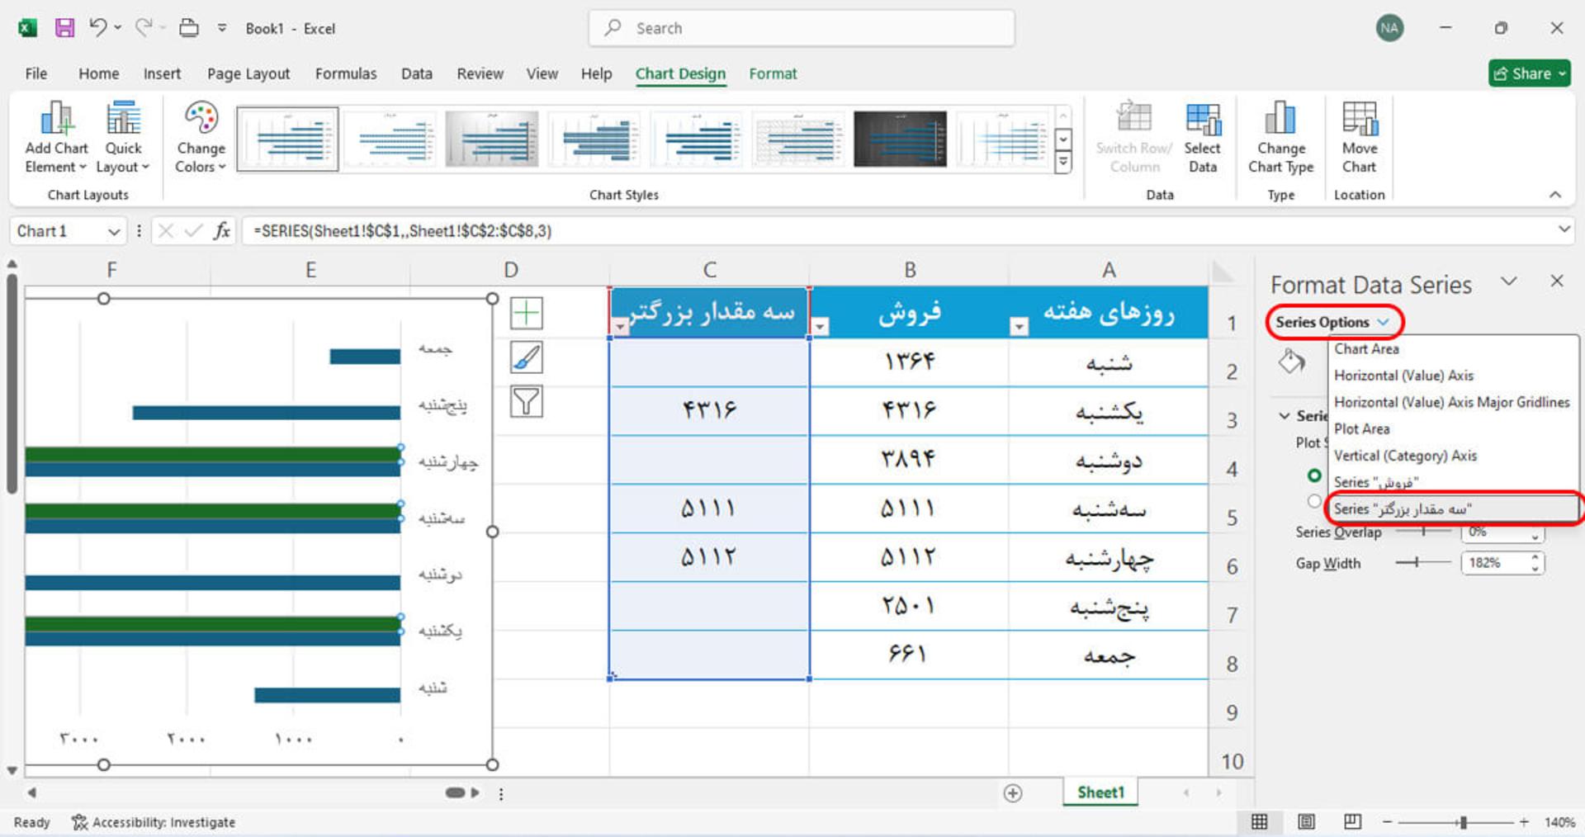Screen dimensions: 1585x837
Task: Click the Gap Width percentage field
Action: click(1495, 563)
